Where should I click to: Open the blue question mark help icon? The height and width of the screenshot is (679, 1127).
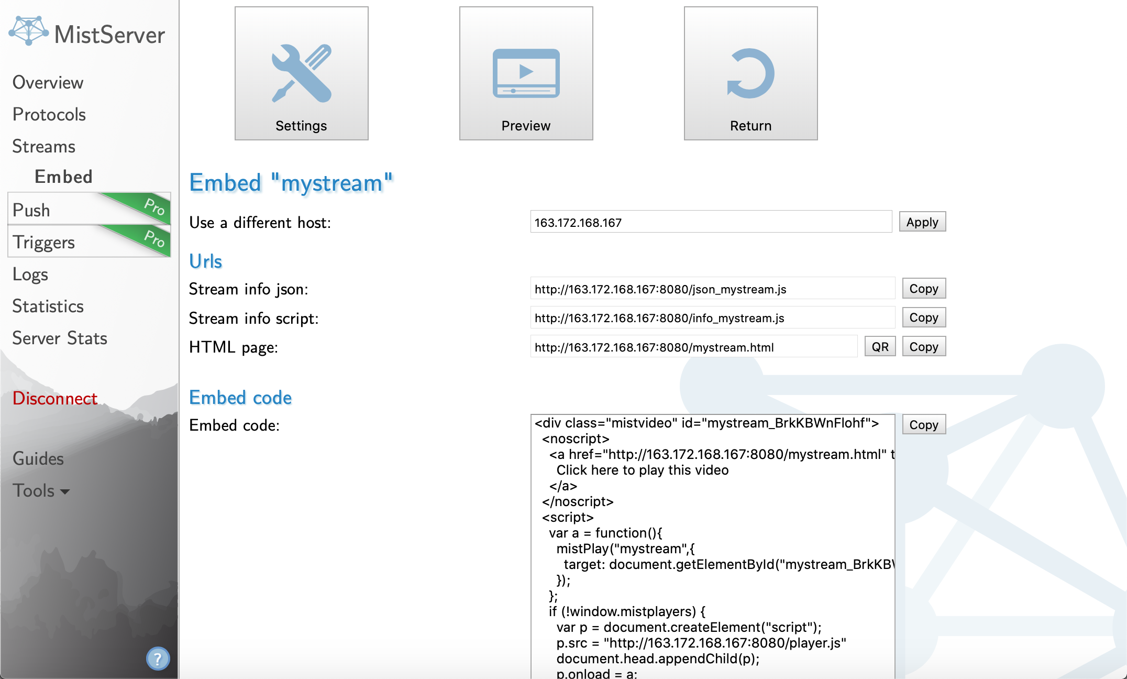point(158,659)
